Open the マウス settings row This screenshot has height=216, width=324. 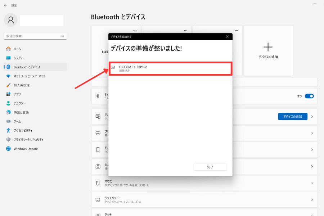[204, 183]
